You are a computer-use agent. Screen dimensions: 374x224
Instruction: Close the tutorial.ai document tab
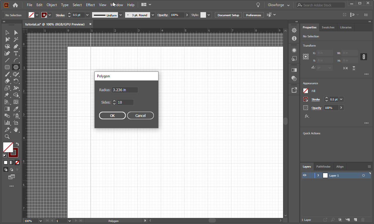tap(90, 24)
